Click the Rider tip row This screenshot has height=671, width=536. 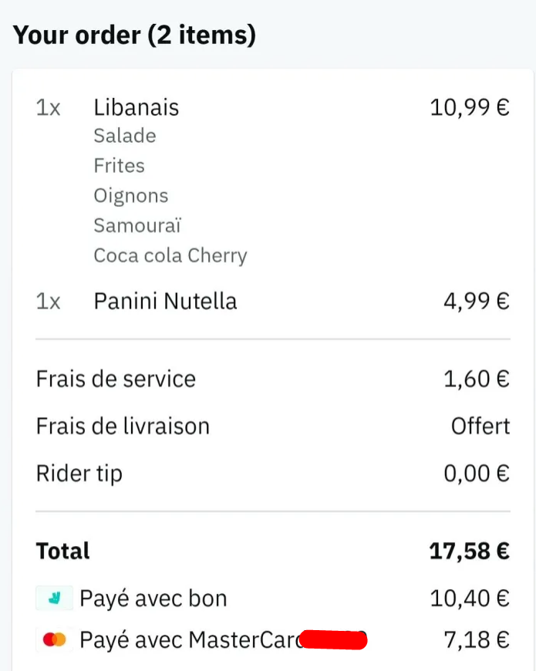[273, 474]
